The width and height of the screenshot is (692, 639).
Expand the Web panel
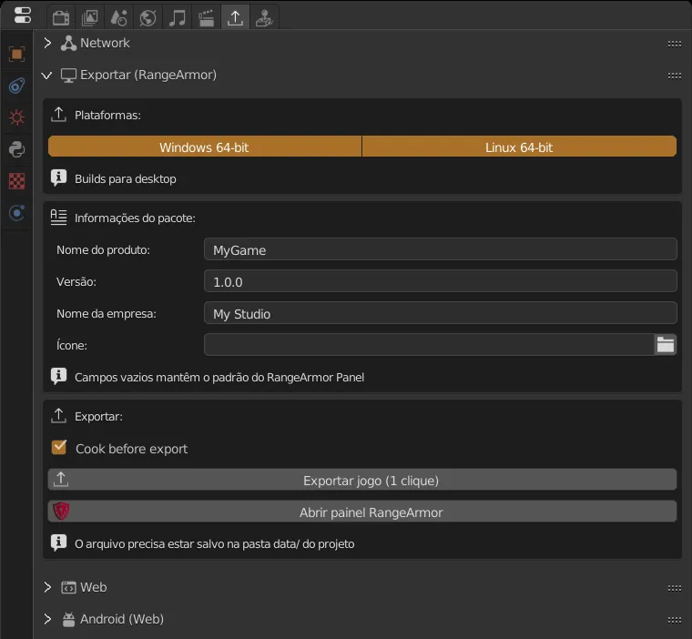[x=47, y=587]
